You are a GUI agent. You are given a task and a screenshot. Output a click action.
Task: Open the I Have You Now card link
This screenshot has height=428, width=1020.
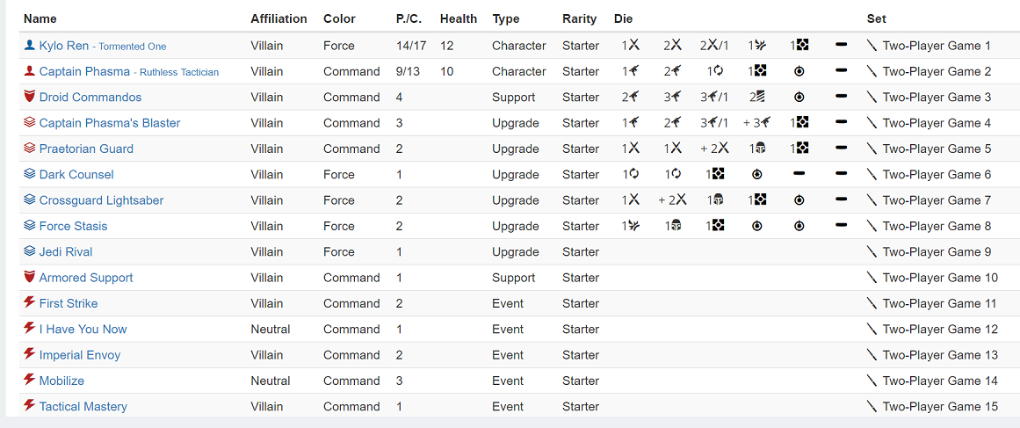coord(83,330)
